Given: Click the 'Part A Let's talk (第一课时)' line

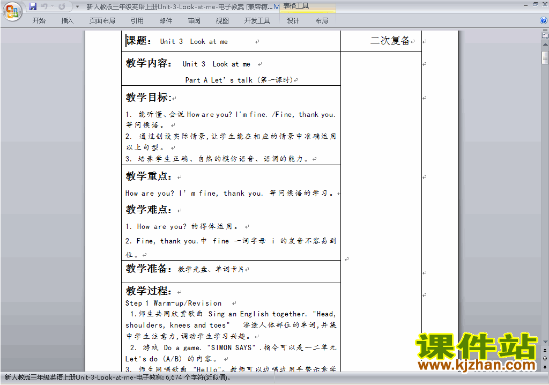Looking at the screenshot, I should tap(239, 80).
